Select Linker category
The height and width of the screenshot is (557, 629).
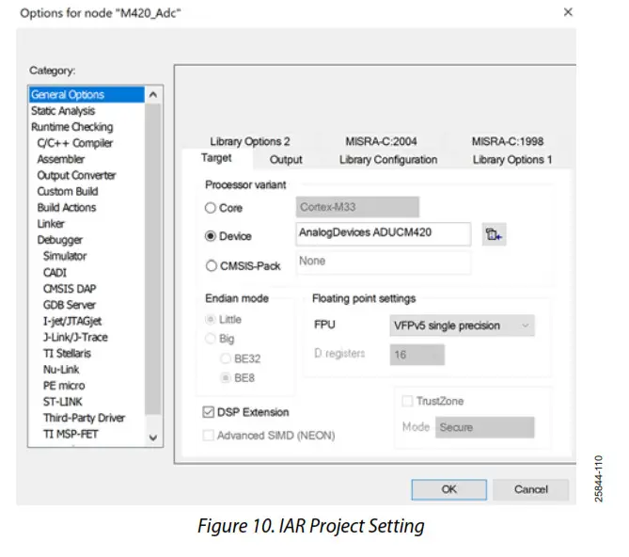pyautogui.click(x=86, y=224)
